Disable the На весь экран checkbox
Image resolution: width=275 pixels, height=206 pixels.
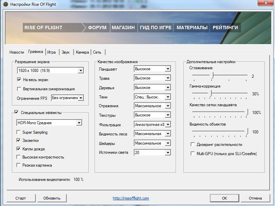[19, 79]
